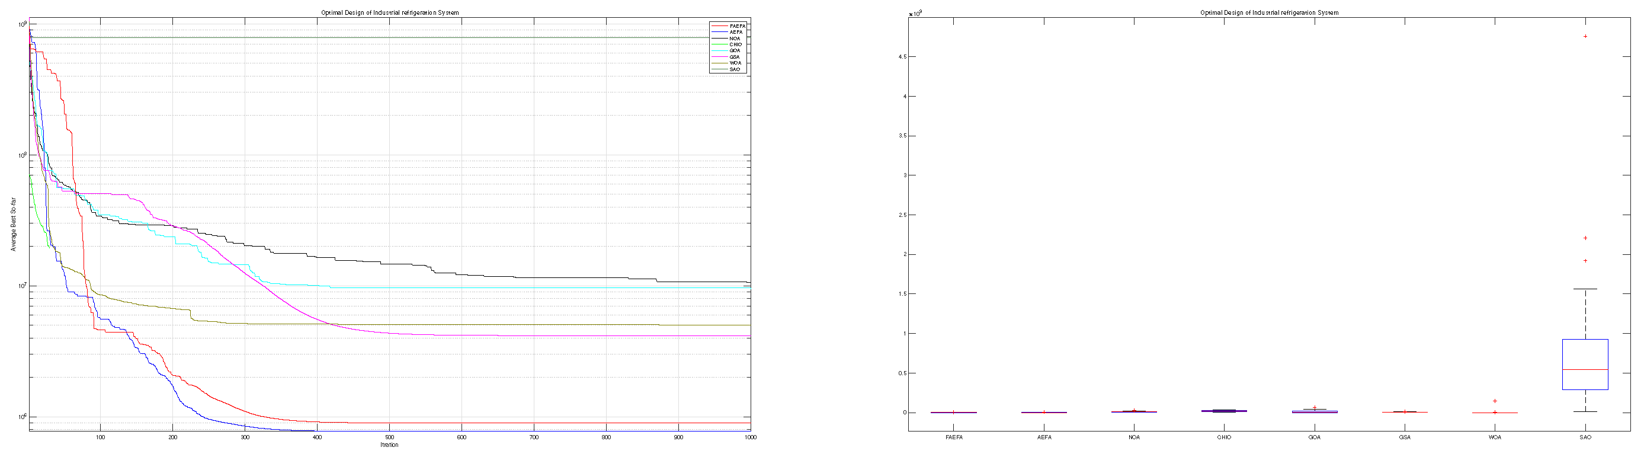Click the SAO box in the box plot
The width and height of the screenshot is (1644, 457).
click(x=1585, y=364)
